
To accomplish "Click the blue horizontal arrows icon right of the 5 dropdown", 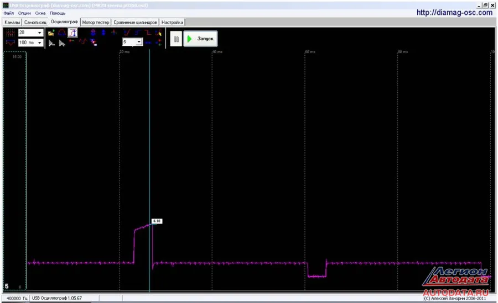I will coord(148,42).
